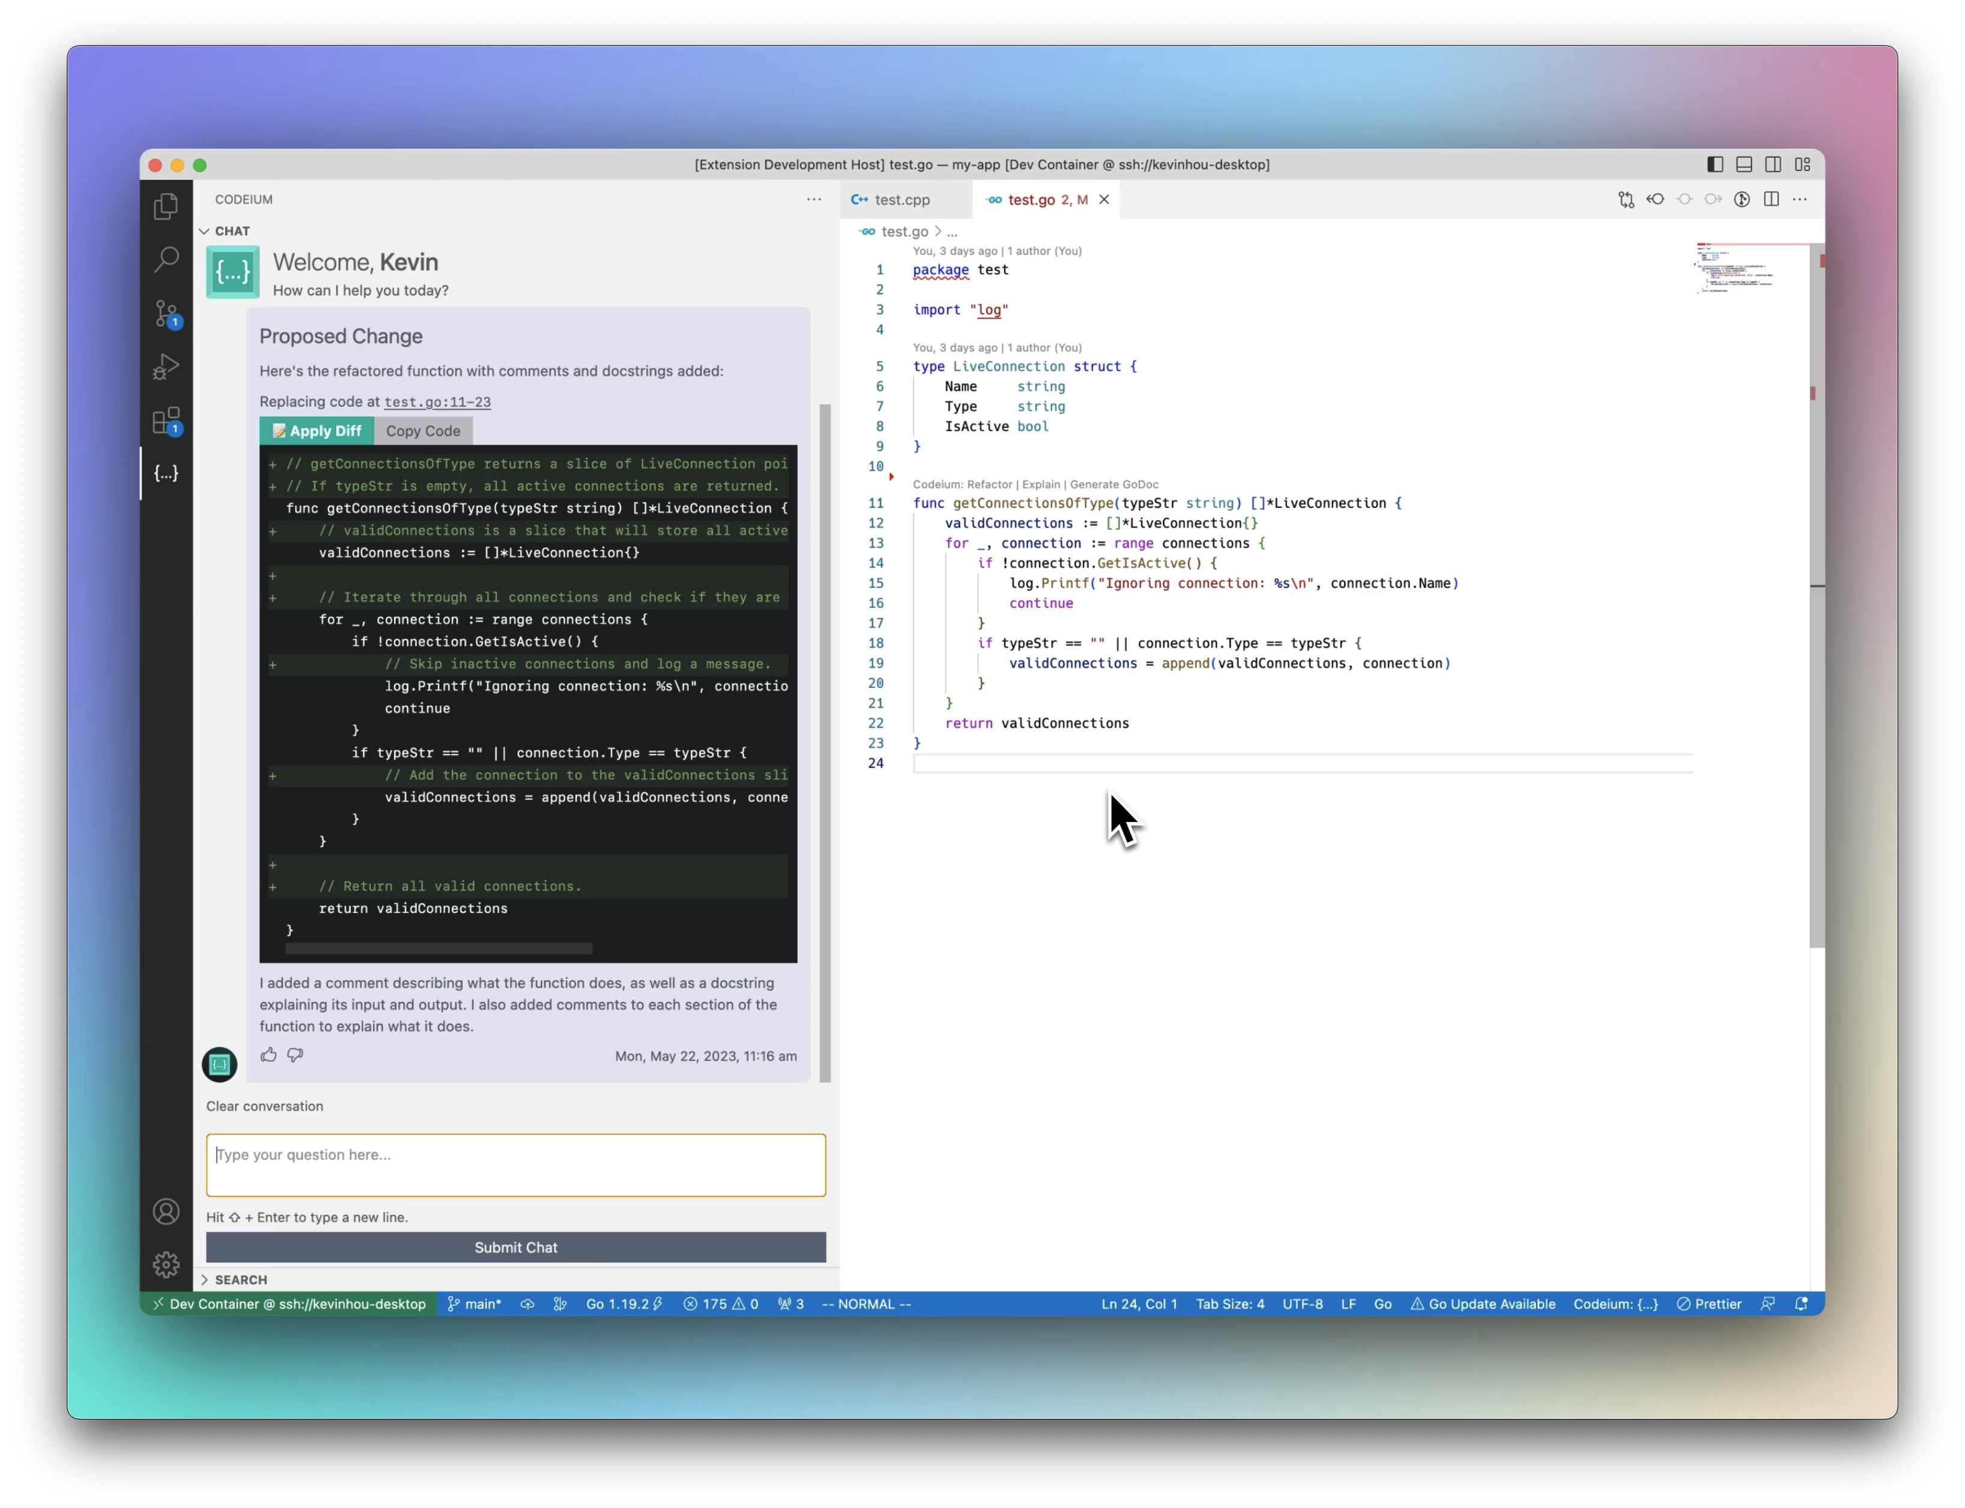1965x1508 pixels.
Task: Change language mode Go in status bar
Action: (x=1383, y=1304)
